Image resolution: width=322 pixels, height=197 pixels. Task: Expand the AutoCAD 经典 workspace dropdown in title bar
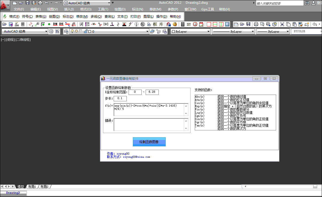[x=109, y=3]
